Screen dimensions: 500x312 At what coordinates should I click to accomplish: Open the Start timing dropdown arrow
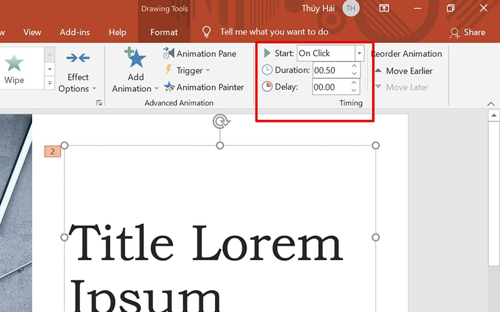(359, 53)
